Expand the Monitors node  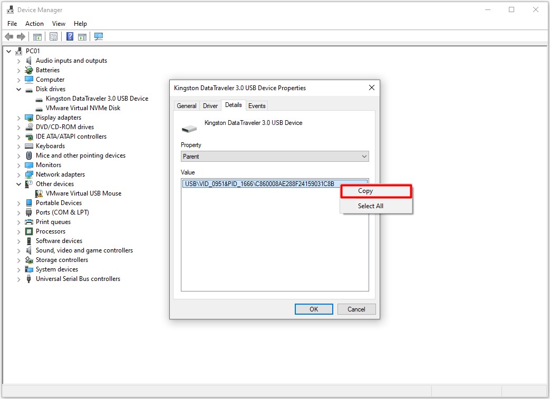click(18, 165)
